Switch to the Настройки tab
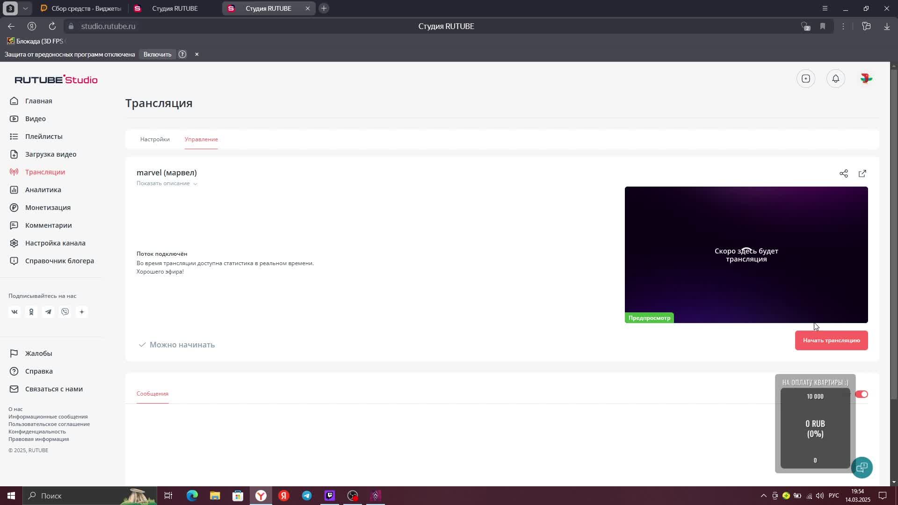 [x=155, y=139]
